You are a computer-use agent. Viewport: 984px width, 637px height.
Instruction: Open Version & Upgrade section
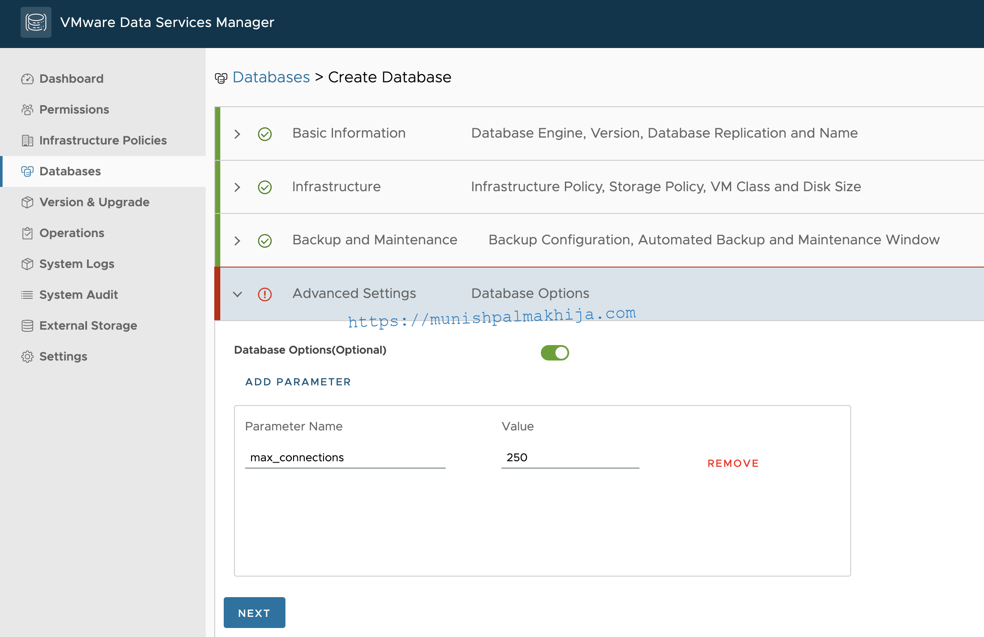(103, 202)
